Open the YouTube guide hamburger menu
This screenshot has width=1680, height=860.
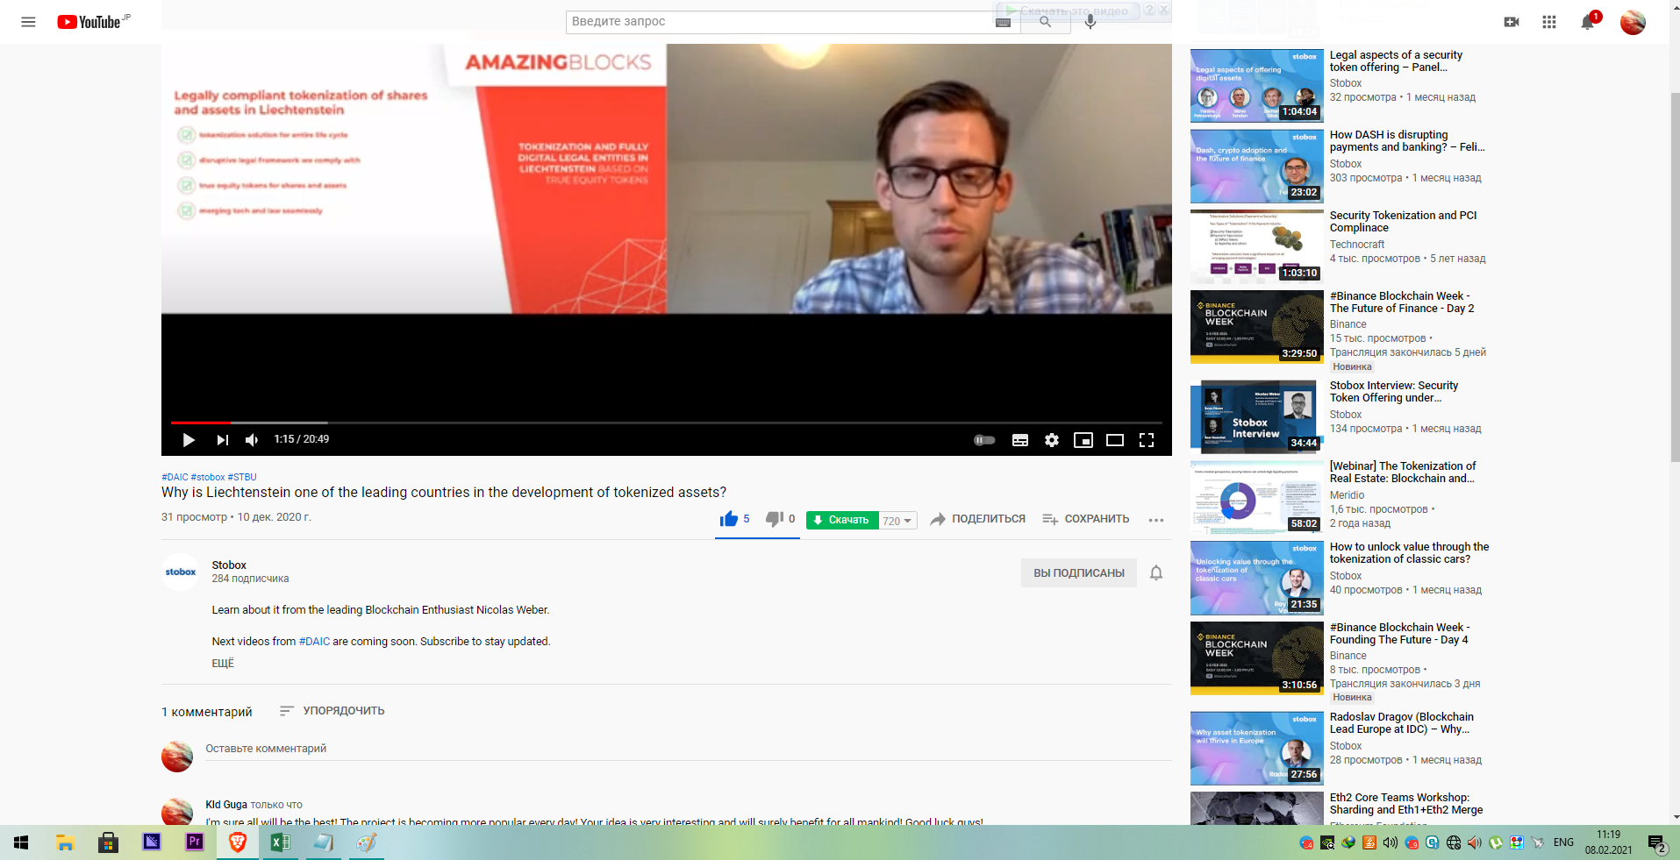[x=28, y=22]
